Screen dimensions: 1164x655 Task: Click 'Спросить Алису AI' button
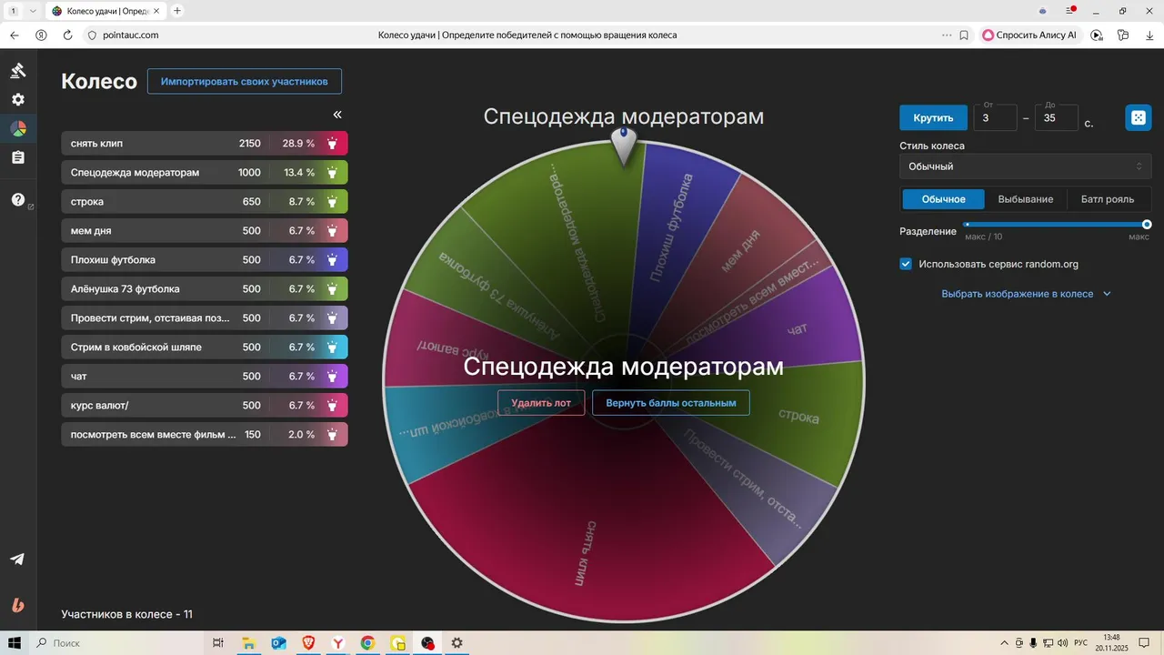(x=1029, y=35)
